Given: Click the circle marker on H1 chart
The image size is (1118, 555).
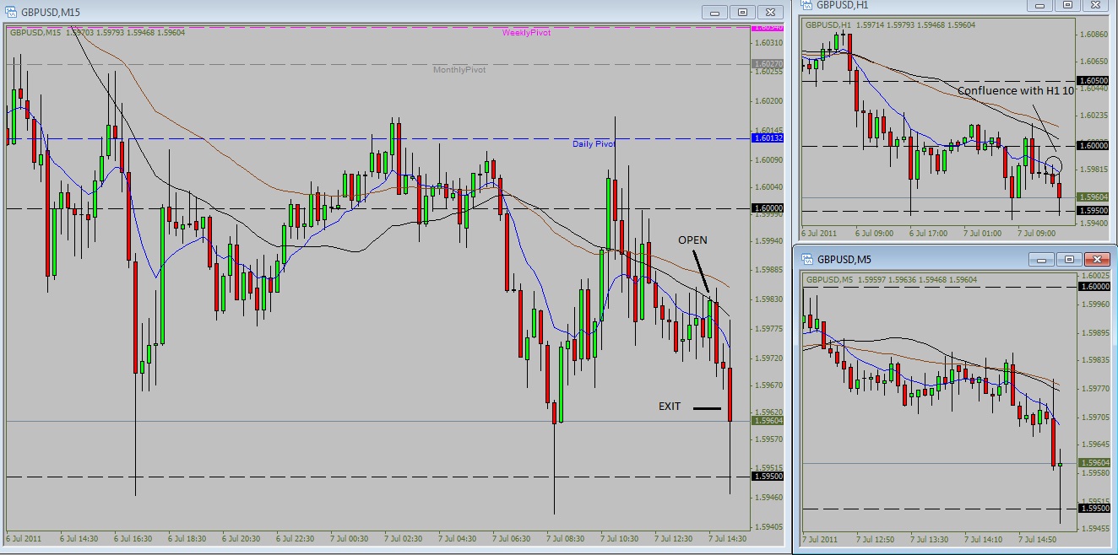Looking at the screenshot, I should (1053, 164).
